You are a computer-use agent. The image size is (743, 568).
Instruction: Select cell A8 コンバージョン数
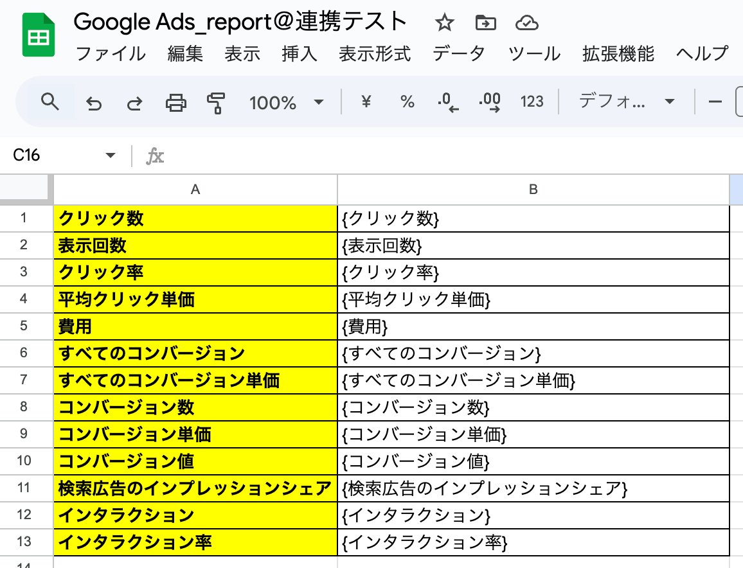click(195, 407)
